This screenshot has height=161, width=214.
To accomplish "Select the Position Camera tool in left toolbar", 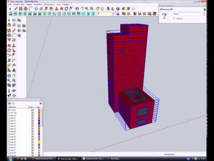I will (9, 91).
